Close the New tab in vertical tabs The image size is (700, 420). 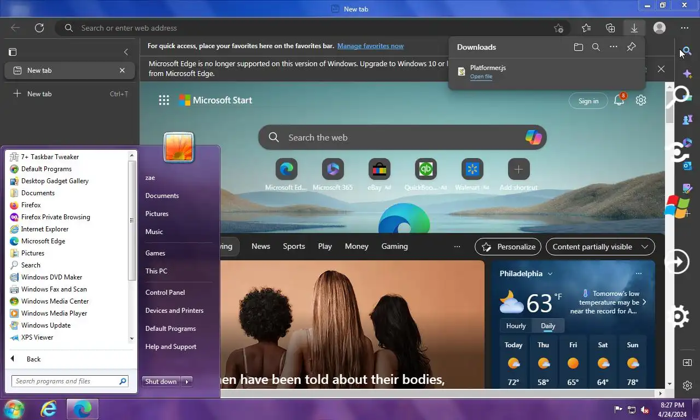(122, 70)
